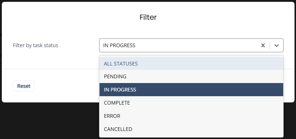Select ERROR in the status dropdown
This screenshot has width=296, height=139.
191,116
